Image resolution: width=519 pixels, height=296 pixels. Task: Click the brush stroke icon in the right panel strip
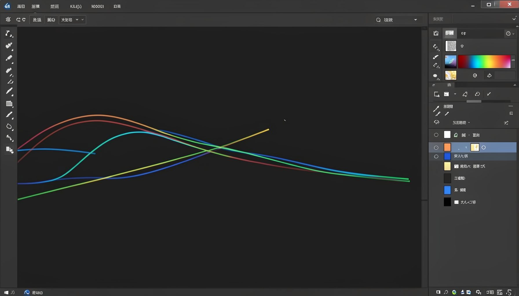436,57
